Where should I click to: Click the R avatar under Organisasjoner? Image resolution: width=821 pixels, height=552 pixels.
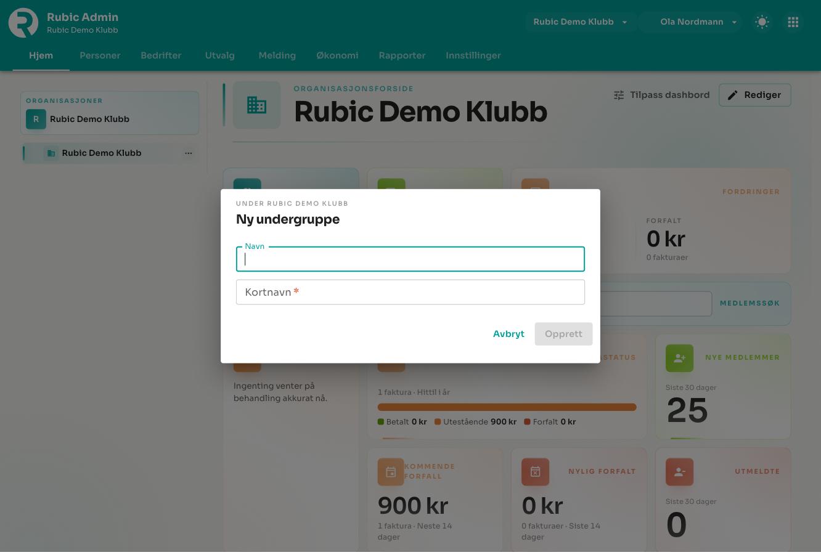36,119
